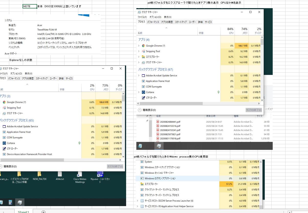Expand Adobe Acrobat Update Service, 84% CPU window
Viewport: 308px width, 213px height.
click(x=139, y=76)
